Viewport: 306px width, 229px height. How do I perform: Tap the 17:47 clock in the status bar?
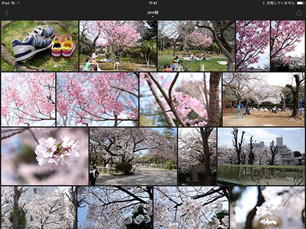pos(153,3)
